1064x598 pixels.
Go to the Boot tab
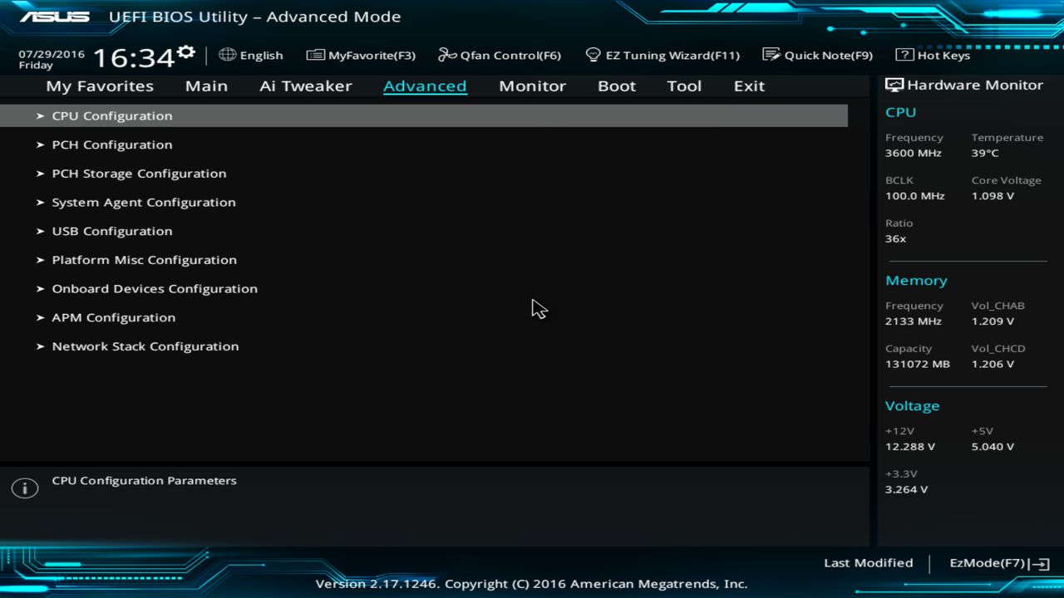pos(616,86)
